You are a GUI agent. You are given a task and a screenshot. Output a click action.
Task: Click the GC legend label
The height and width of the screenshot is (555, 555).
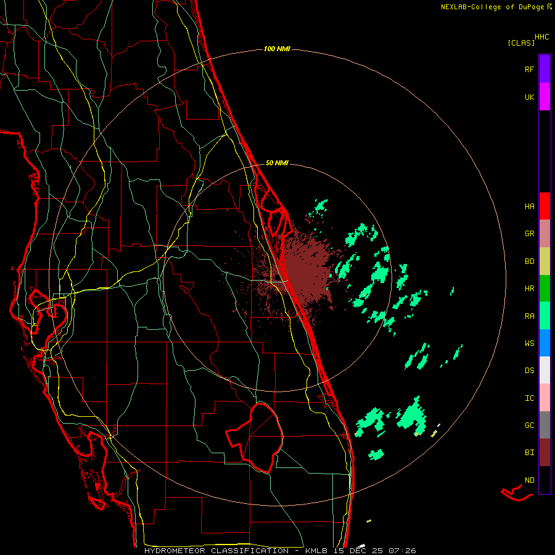[529, 425]
